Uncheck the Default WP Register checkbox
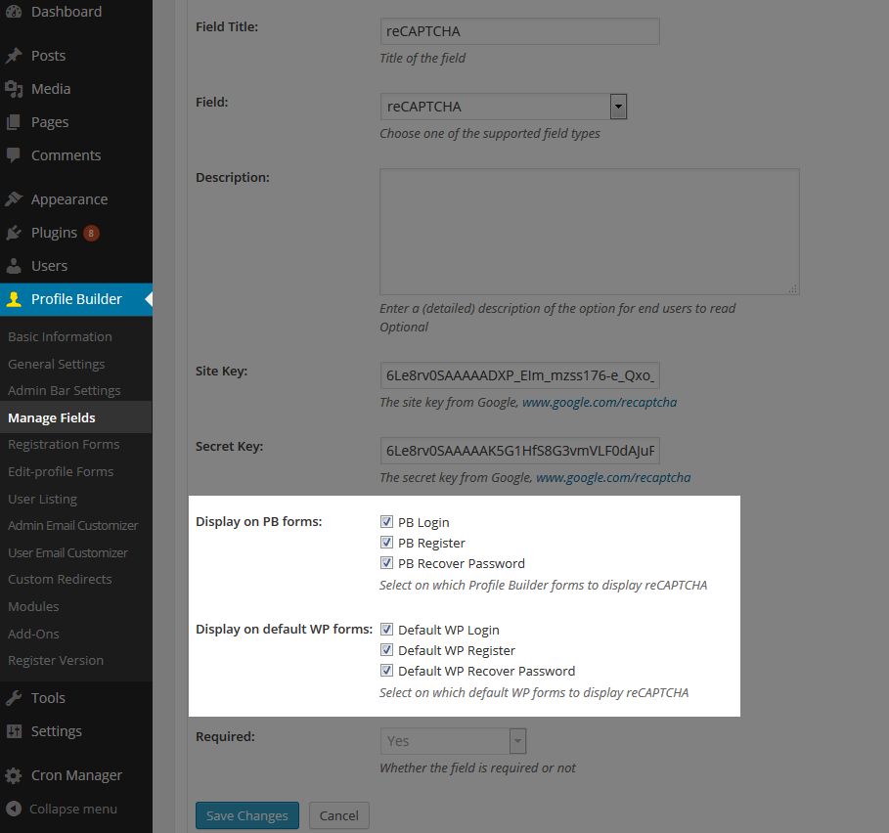 tap(386, 649)
